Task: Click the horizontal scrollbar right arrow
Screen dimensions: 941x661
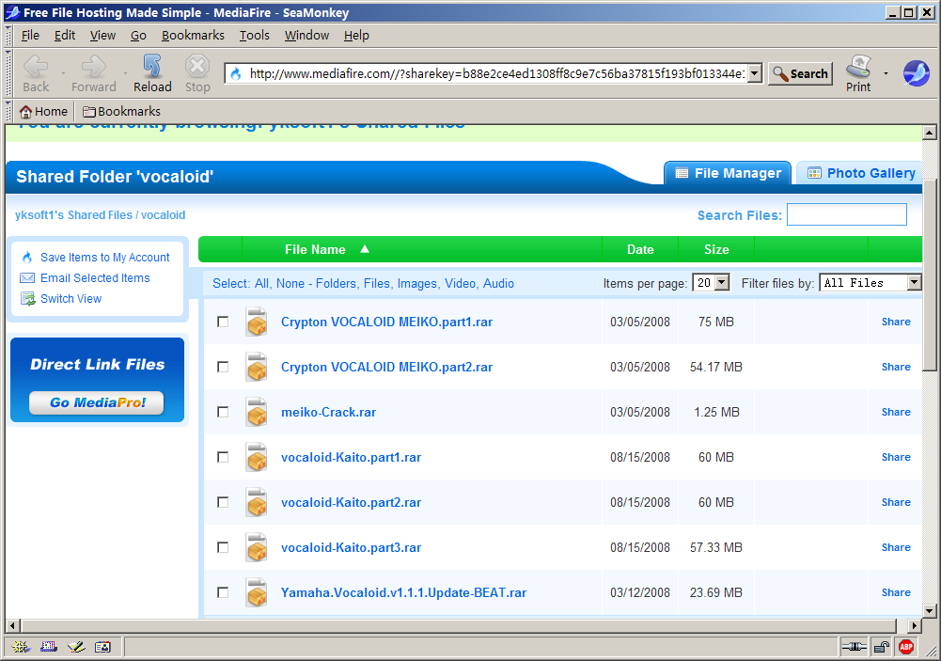Action: click(x=914, y=625)
